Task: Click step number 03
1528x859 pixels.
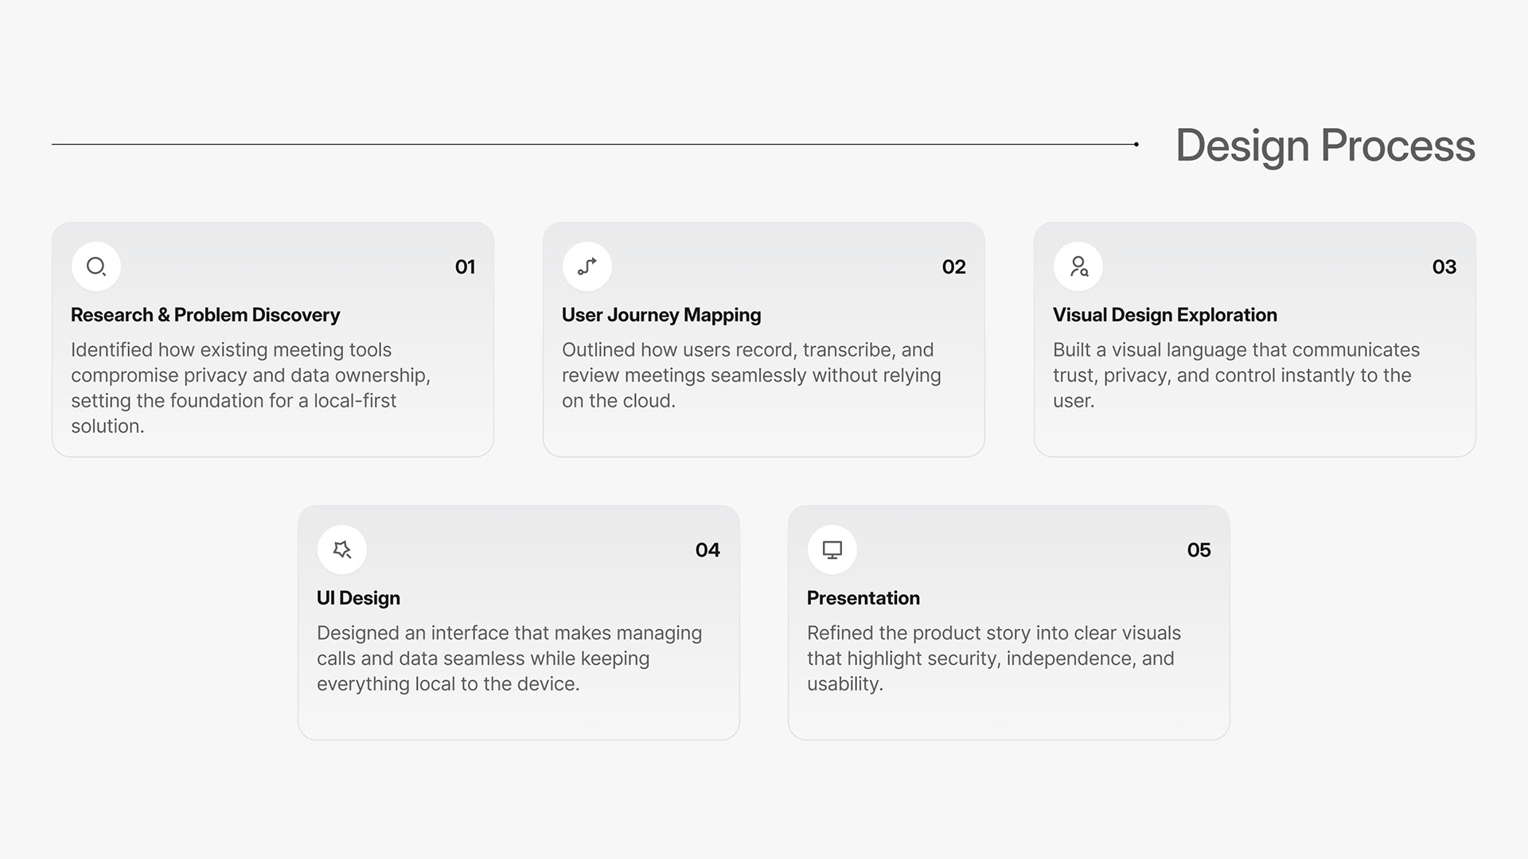Action: [1444, 267]
